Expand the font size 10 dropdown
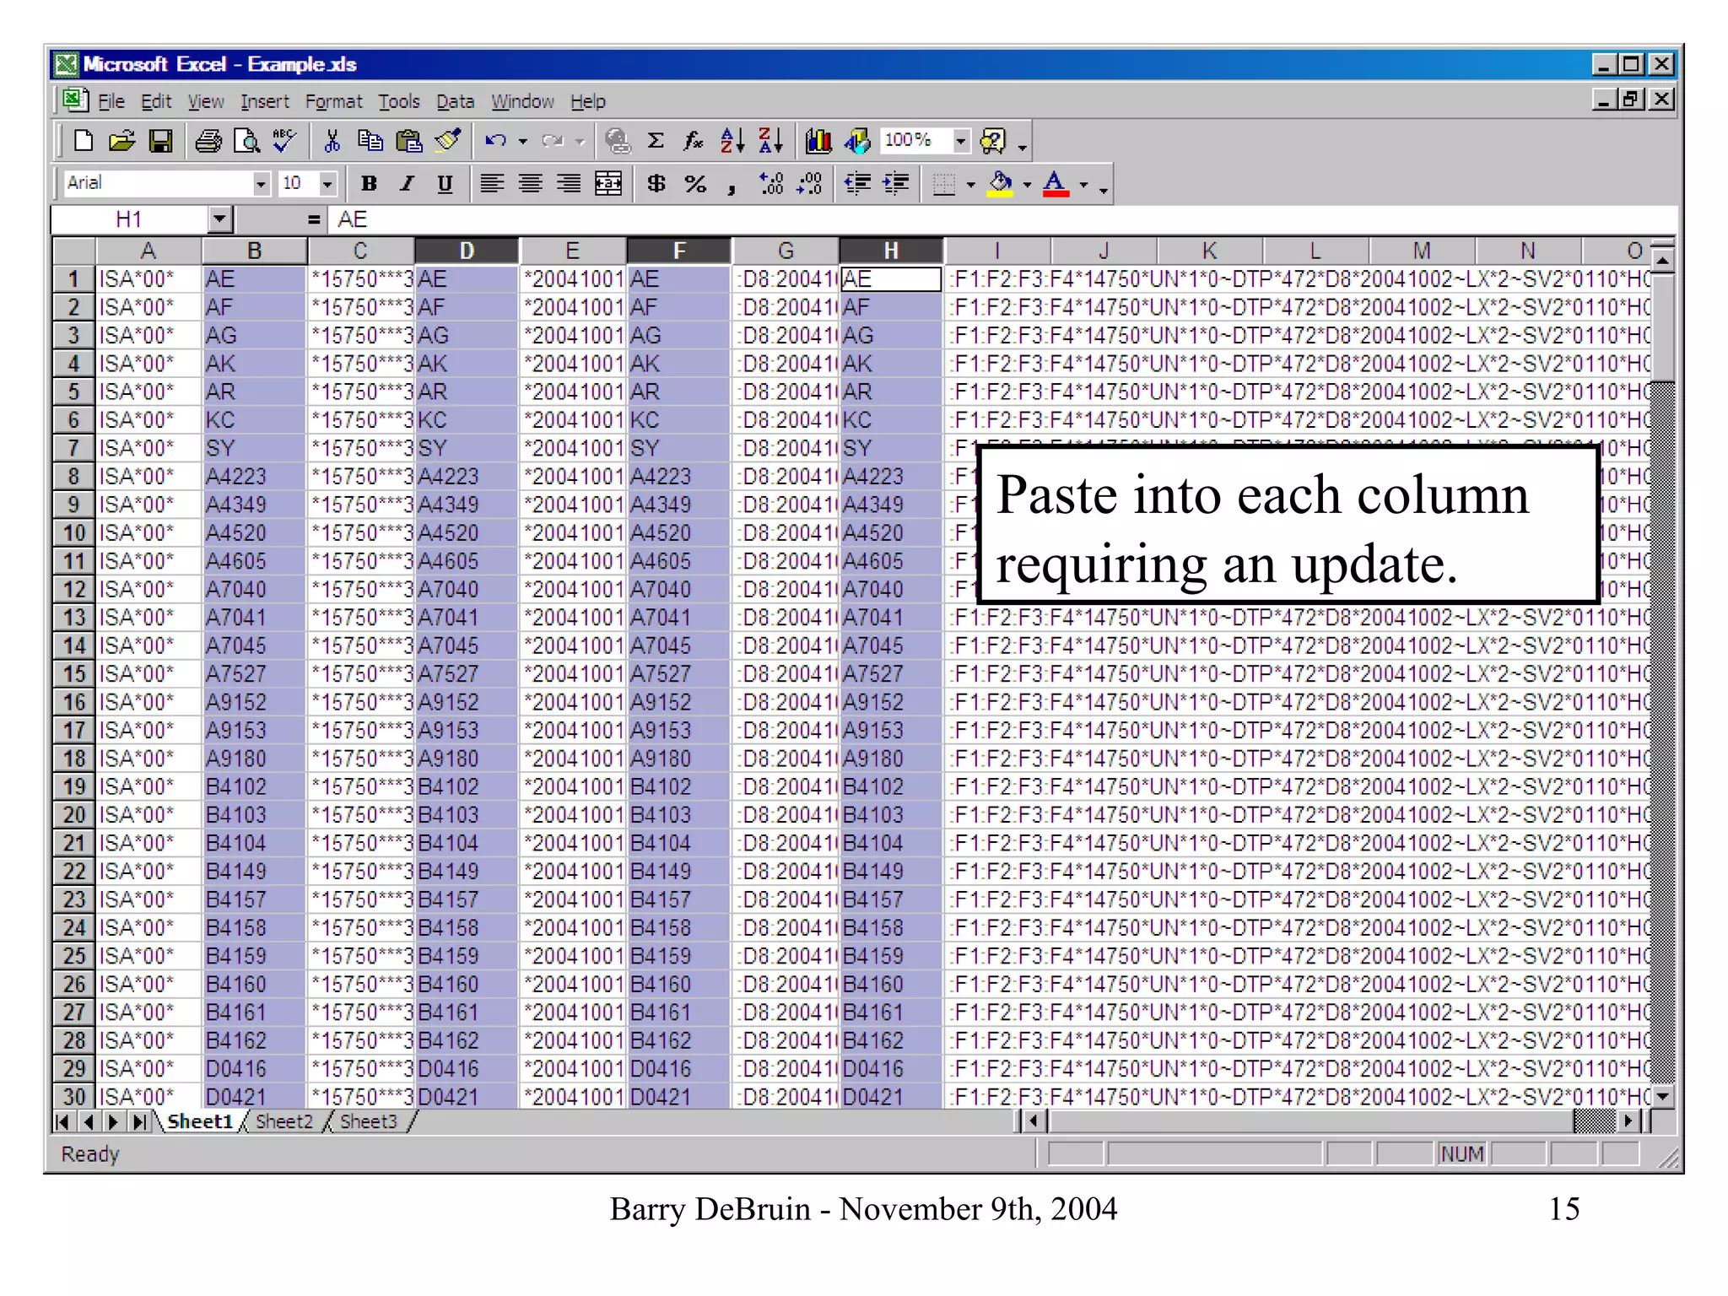1728x1296 pixels. coord(328,183)
